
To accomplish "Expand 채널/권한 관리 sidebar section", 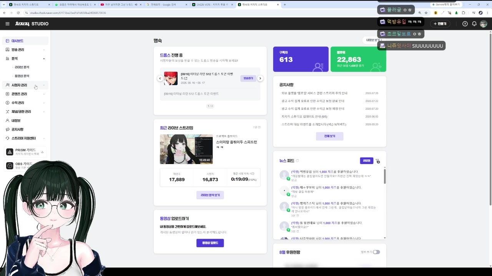I will point(25,112).
